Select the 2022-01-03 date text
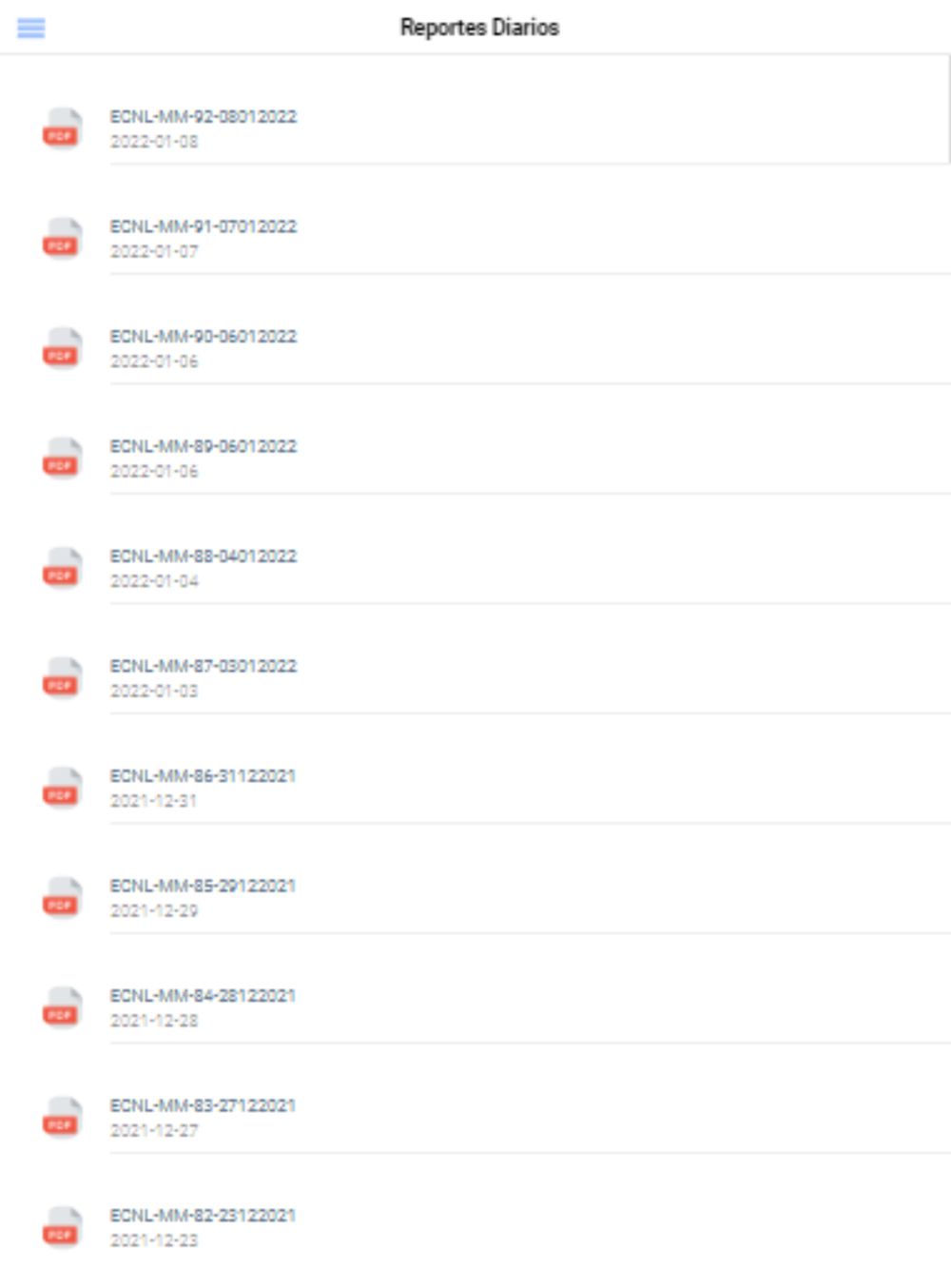 tap(154, 691)
